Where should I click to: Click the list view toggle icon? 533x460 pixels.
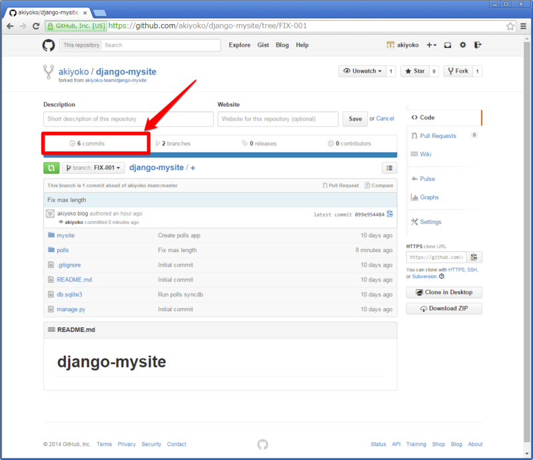pyautogui.click(x=389, y=168)
